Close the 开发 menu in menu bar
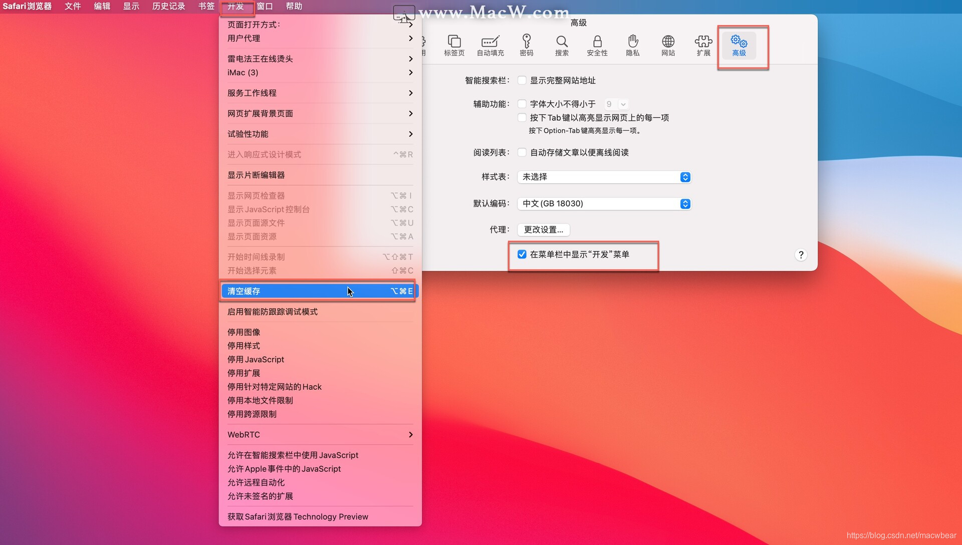The height and width of the screenshot is (545, 962). coord(235,6)
